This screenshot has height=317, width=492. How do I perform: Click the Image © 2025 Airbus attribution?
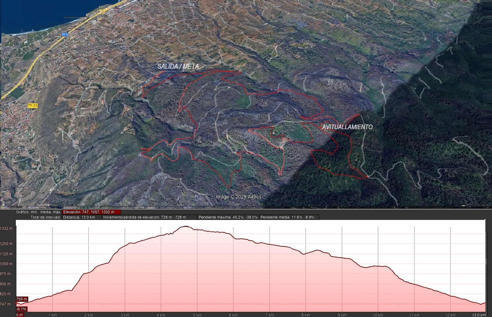(238, 197)
